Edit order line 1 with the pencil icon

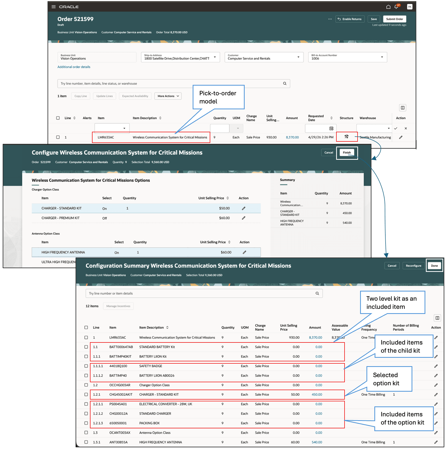pos(401,137)
